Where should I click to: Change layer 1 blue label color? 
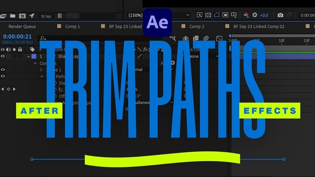click(34, 56)
